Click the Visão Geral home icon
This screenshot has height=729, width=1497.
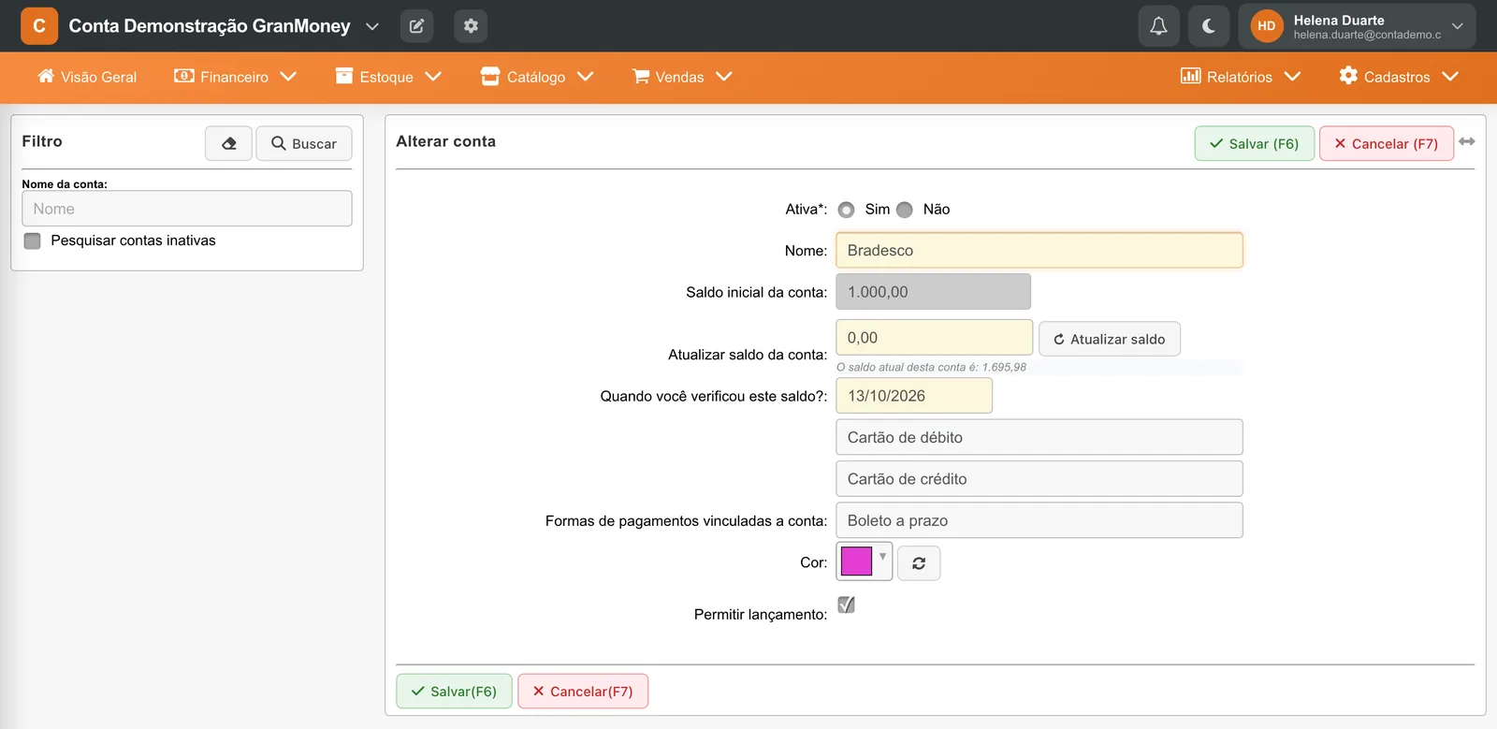46,76
